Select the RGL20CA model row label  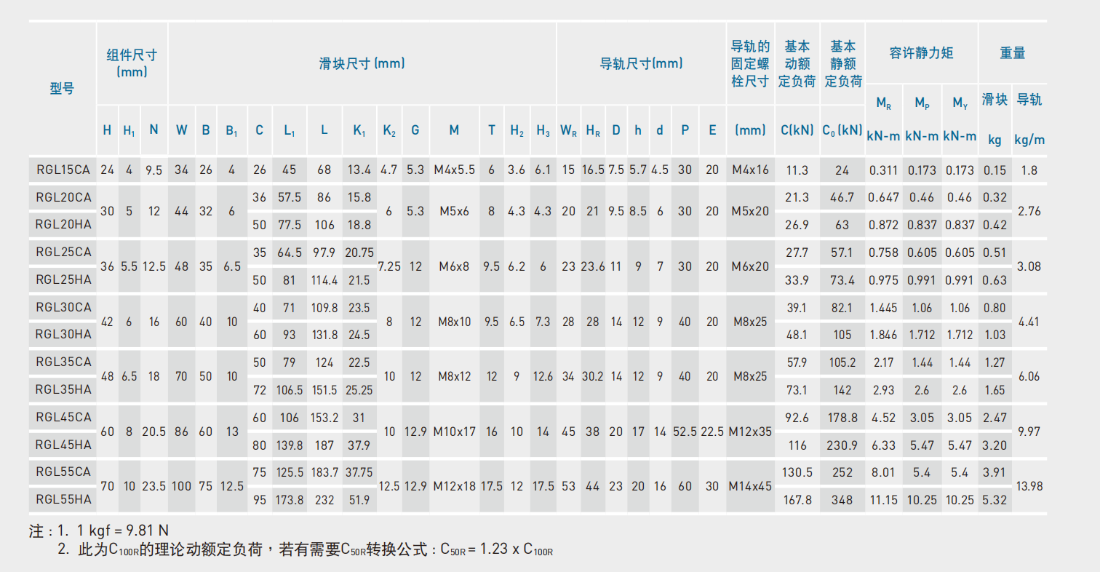[x=63, y=197]
